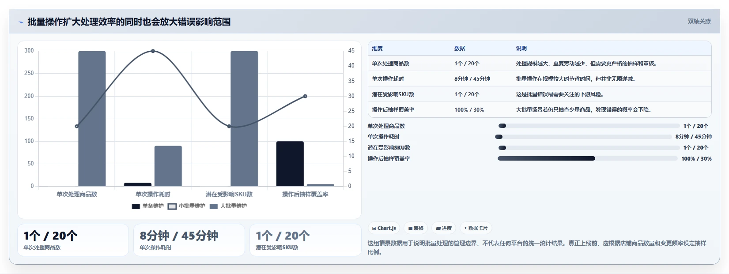
Task: Click the line point at the chart peak
Action: (153, 51)
